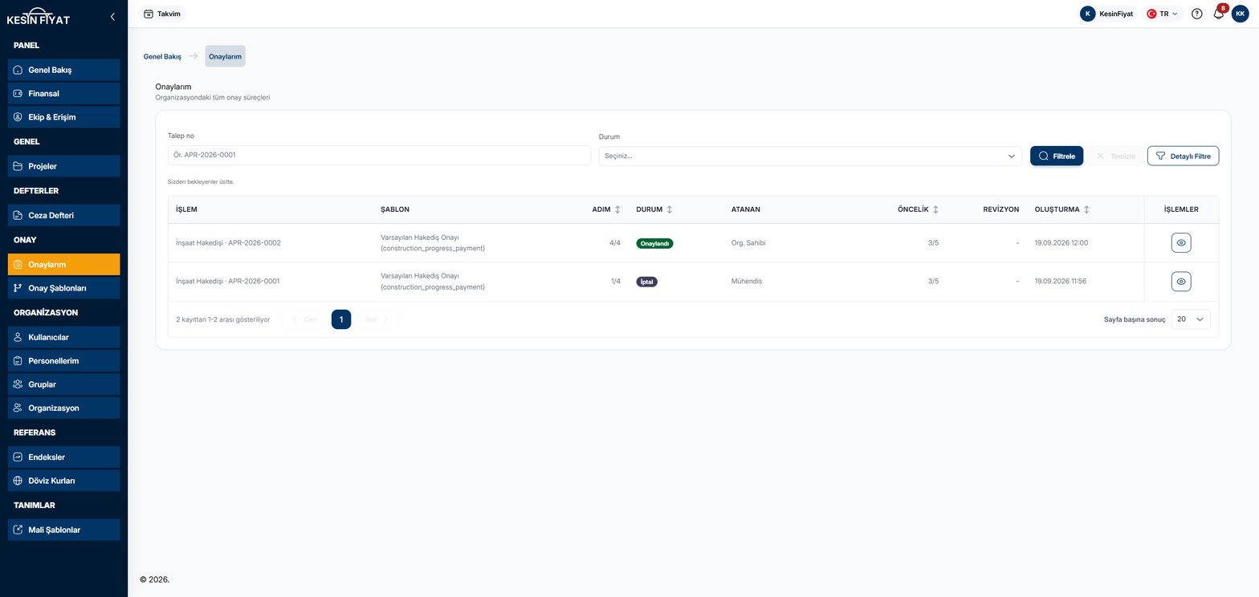The image size is (1259, 597).
Task: Open notifications bell with 8 badge
Action: tap(1218, 14)
